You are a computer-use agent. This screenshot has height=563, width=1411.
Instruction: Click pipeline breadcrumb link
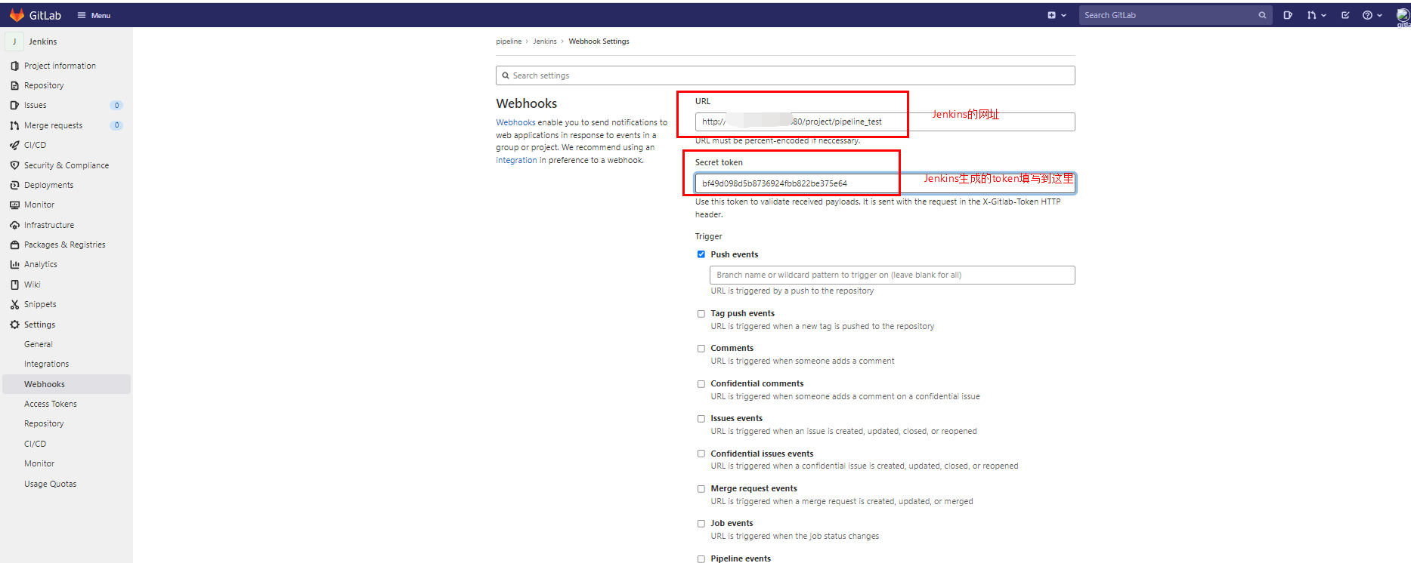click(509, 42)
